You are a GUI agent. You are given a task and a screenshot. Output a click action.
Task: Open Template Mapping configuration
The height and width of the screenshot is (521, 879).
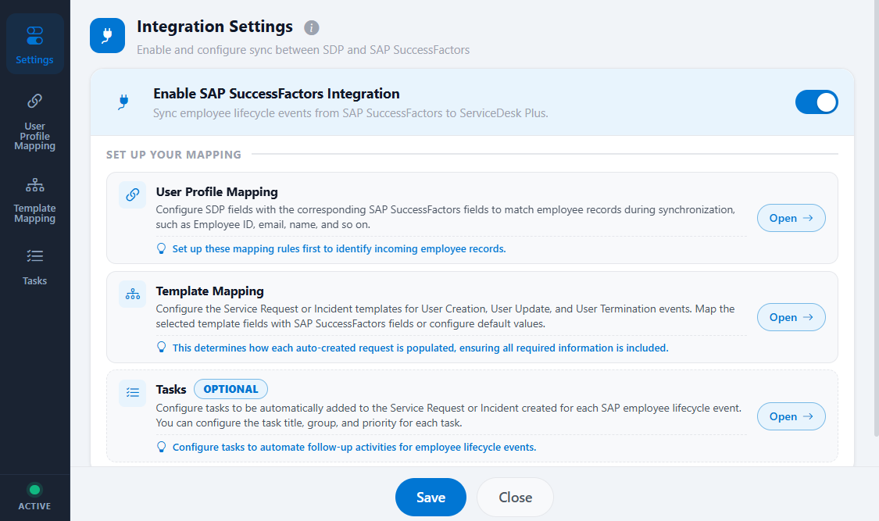click(x=791, y=317)
